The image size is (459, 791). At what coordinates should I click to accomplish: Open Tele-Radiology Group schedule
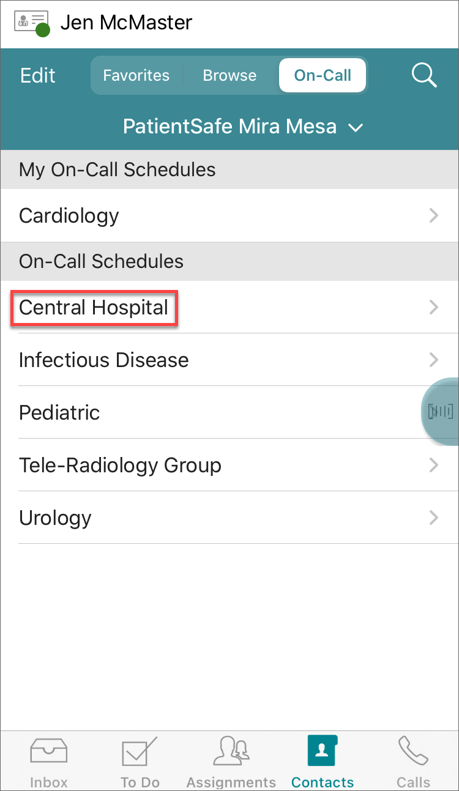click(120, 465)
